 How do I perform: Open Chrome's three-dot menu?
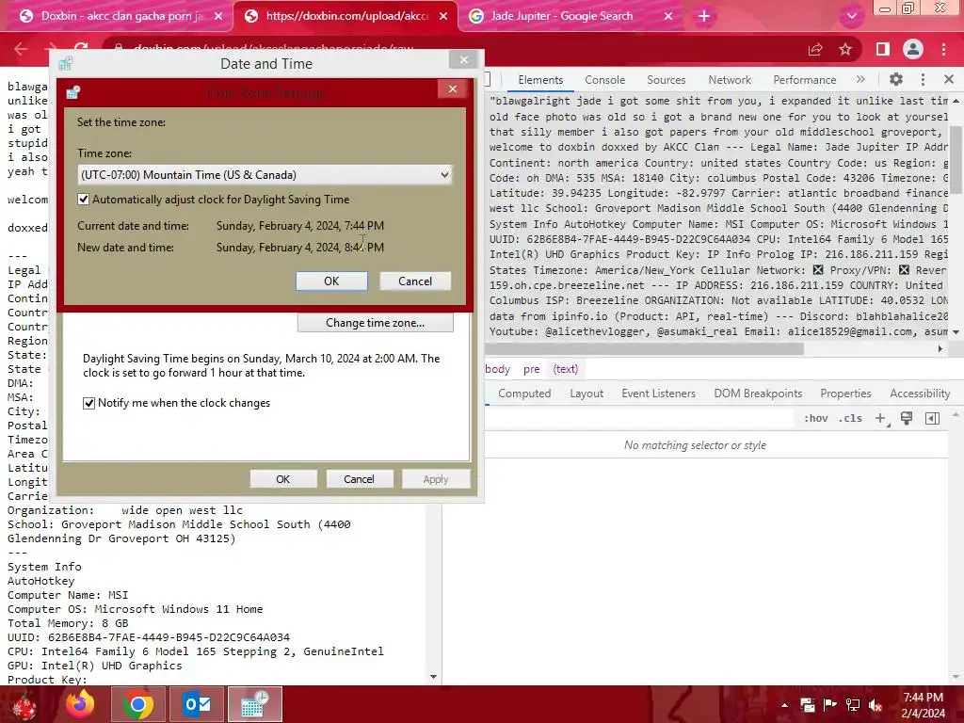pyautogui.click(x=943, y=49)
